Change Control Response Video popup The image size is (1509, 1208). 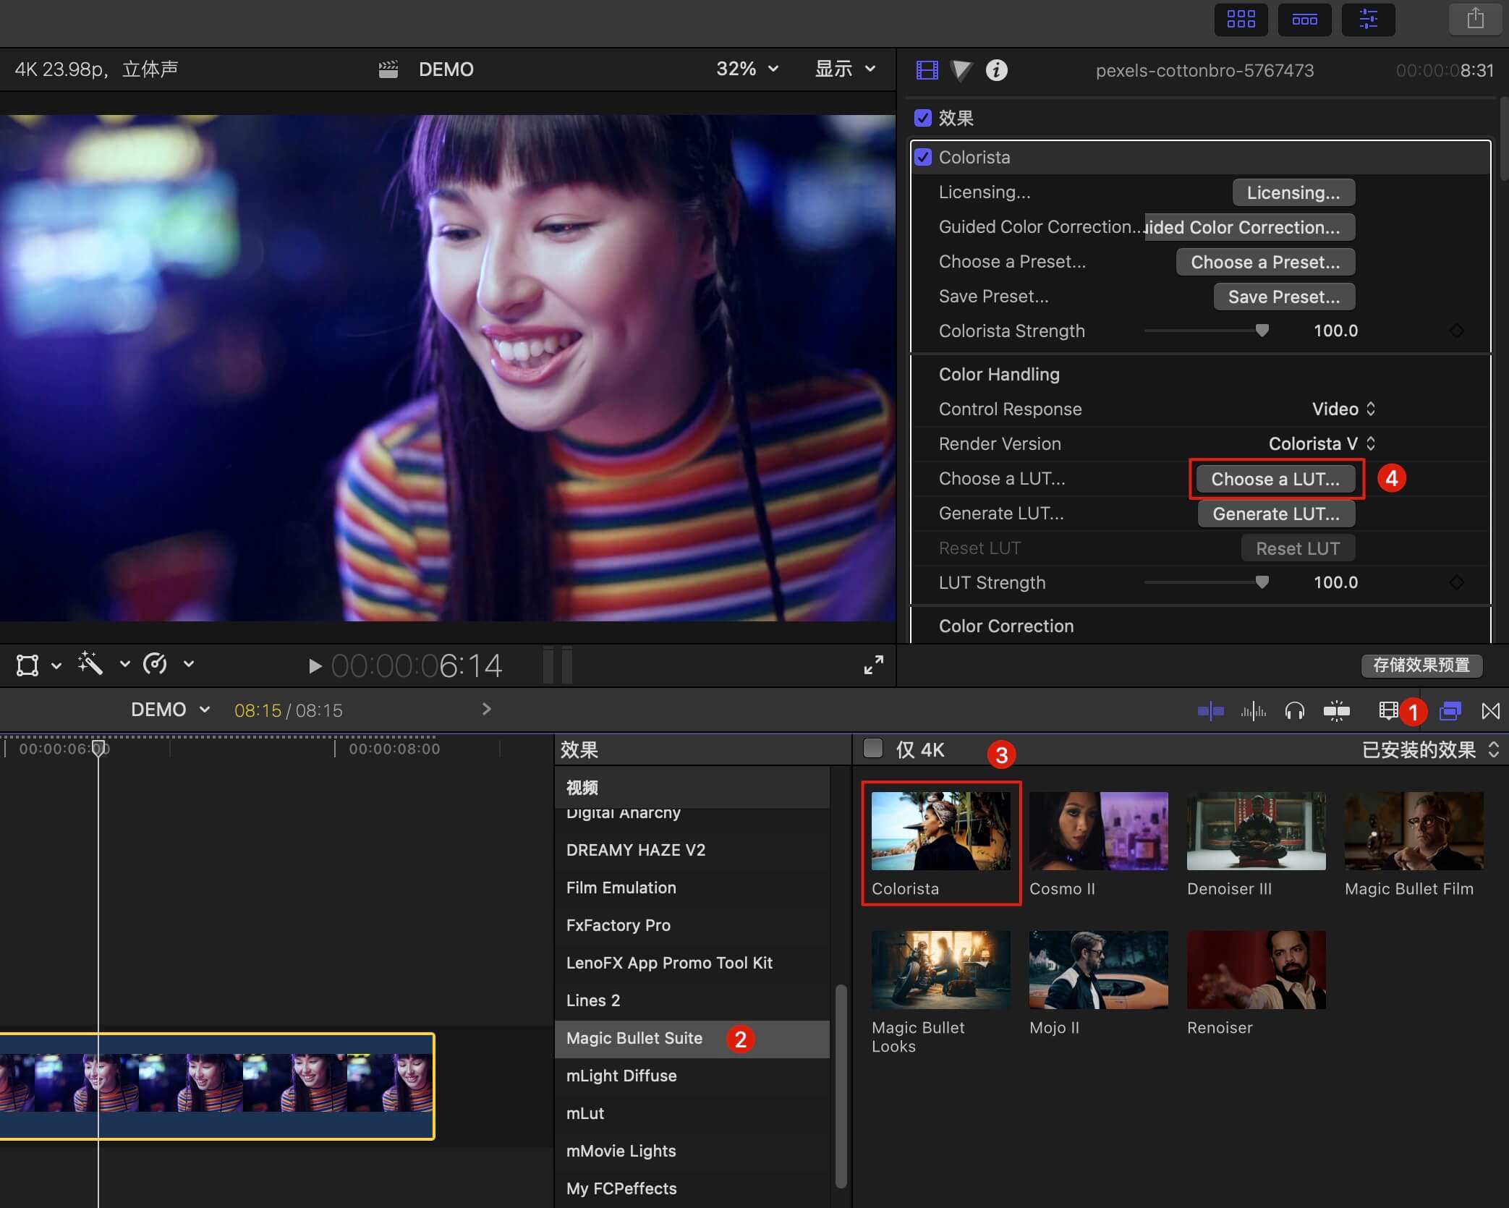click(1343, 409)
